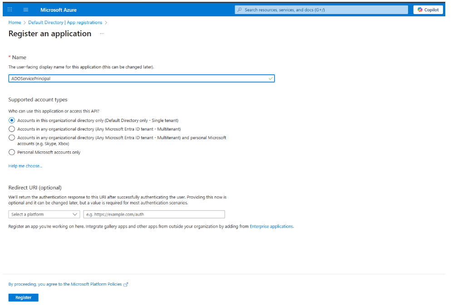The width and height of the screenshot is (453, 306).
Task: Click the Redirect URI input field
Action: click(x=154, y=214)
